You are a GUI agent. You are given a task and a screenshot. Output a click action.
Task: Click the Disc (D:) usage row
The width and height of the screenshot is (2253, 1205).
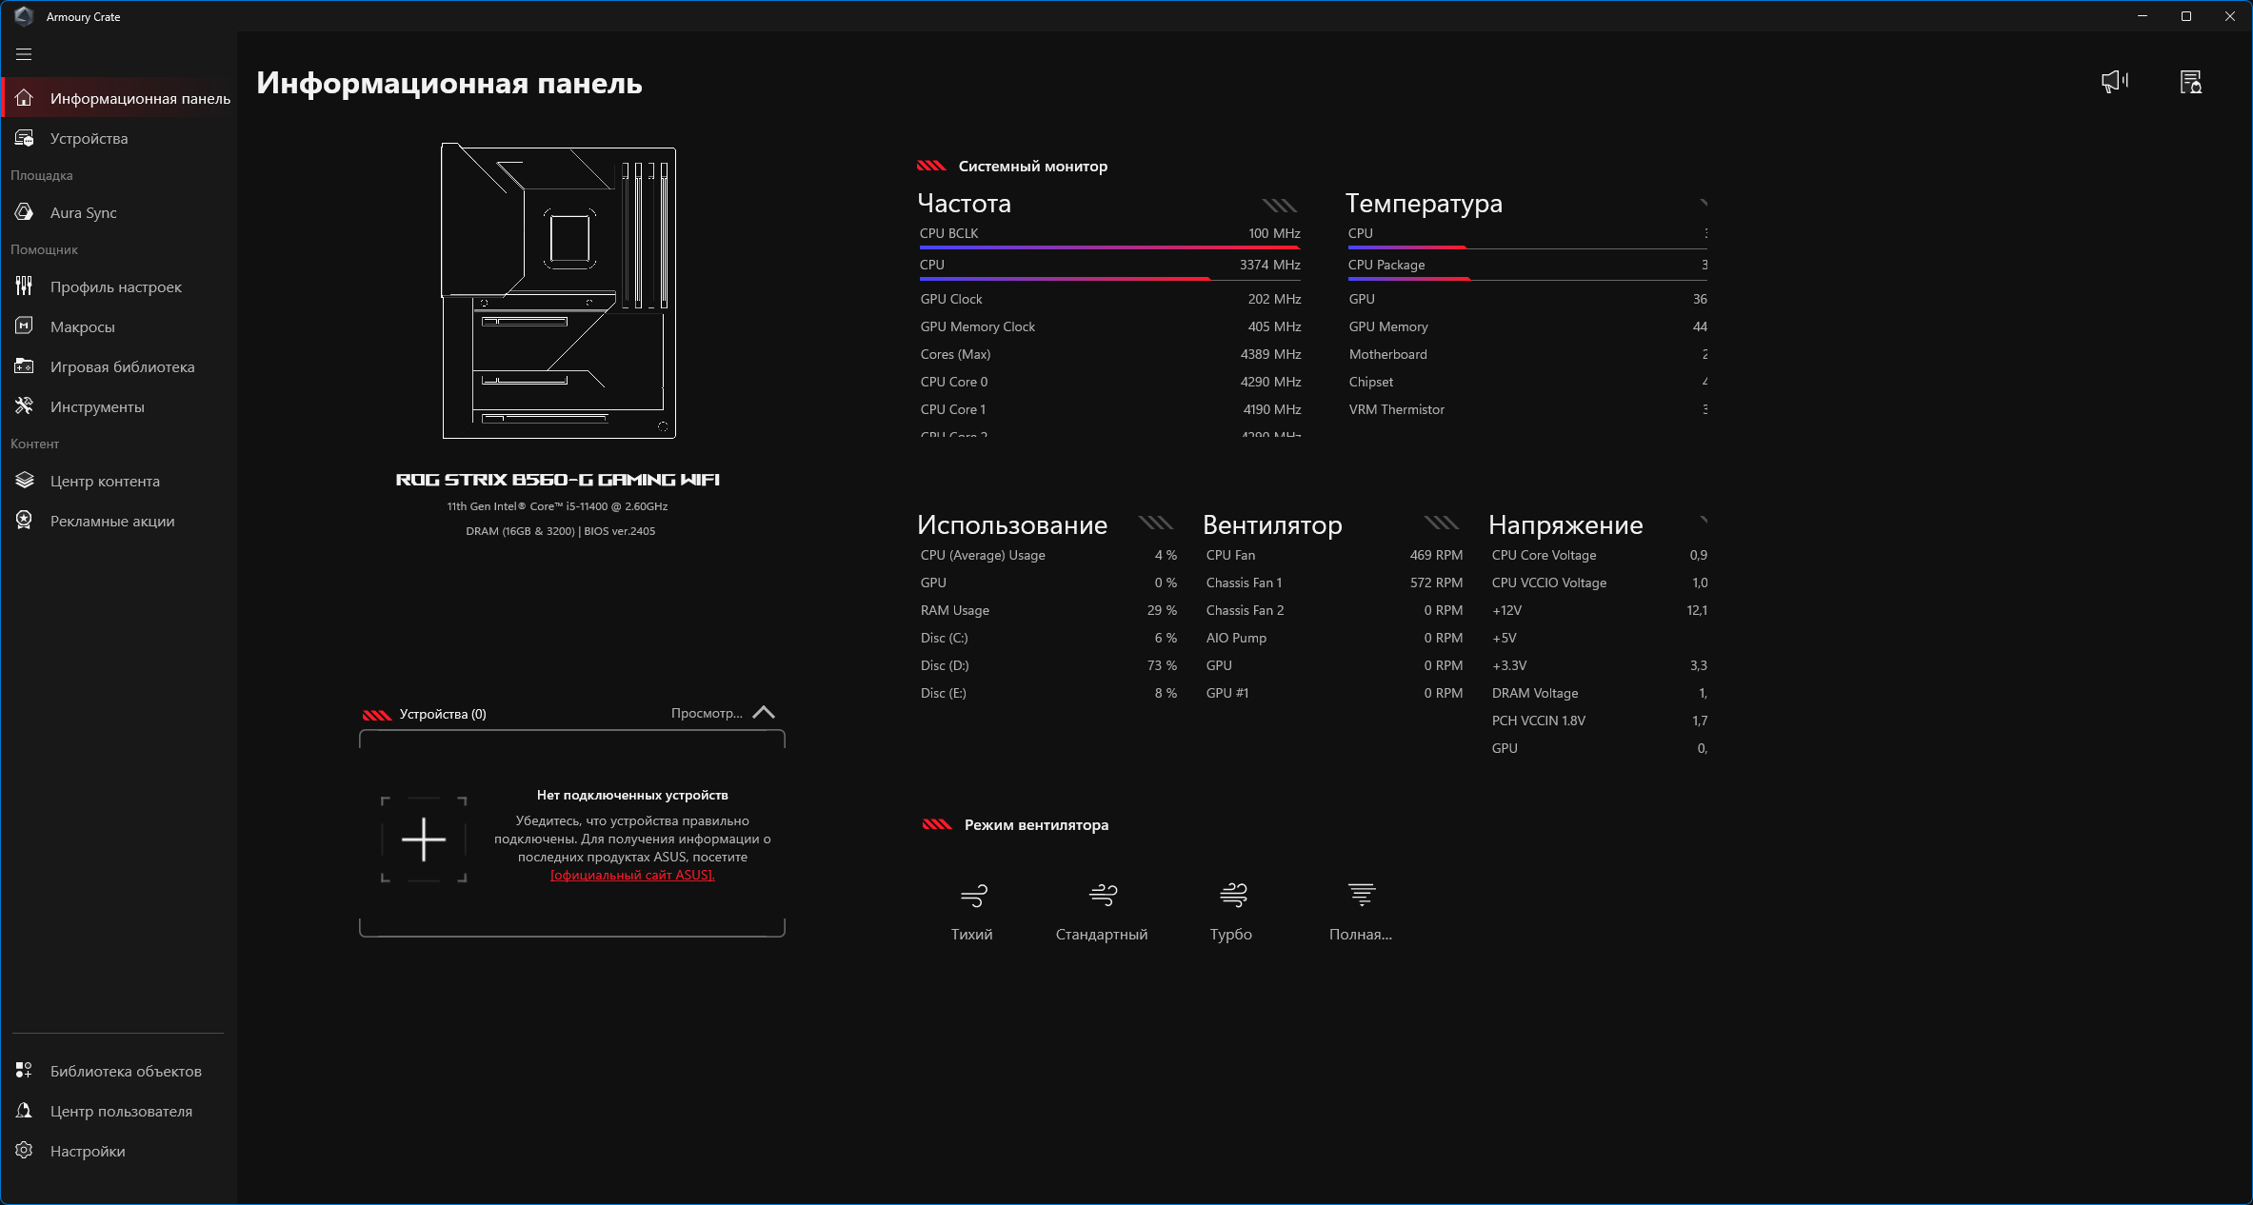tap(1048, 665)
